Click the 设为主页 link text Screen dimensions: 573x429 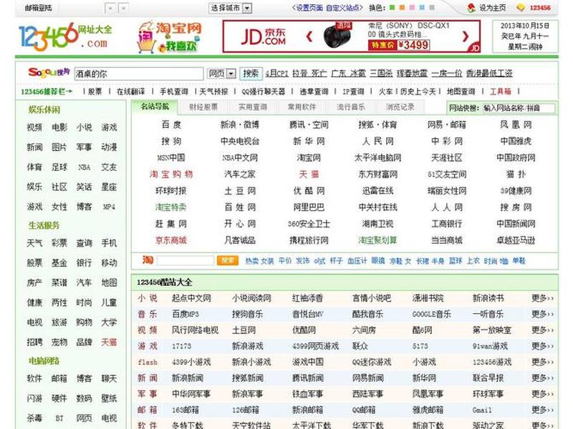492,8
